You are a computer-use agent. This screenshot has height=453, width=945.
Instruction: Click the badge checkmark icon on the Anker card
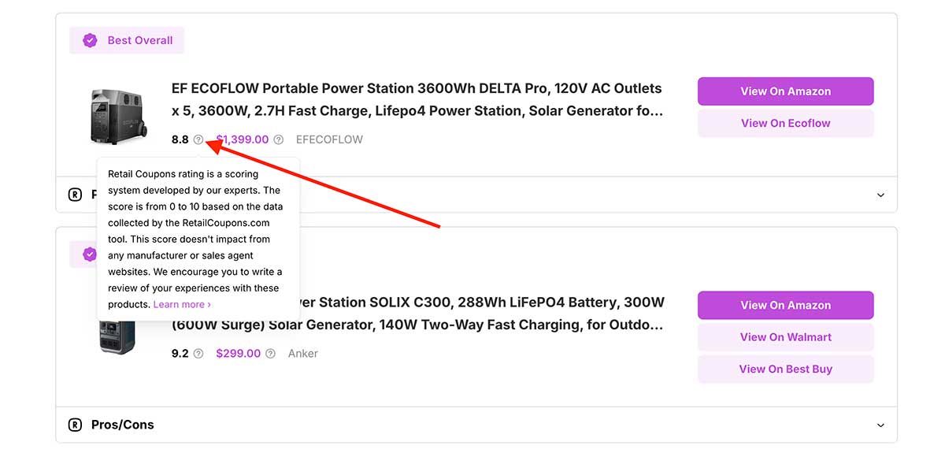[x=90, y=254]
